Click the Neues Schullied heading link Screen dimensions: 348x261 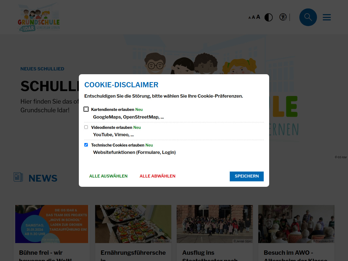click(42, 69)
